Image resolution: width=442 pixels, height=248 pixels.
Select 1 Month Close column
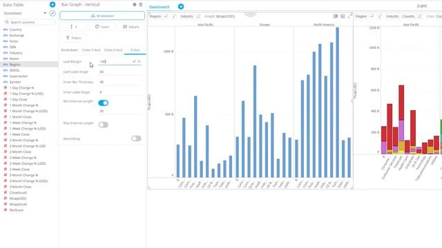point(20,116)
